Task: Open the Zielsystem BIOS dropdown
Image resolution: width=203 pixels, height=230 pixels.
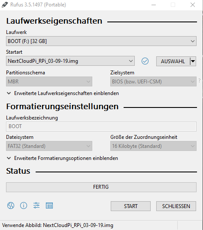Action: point(153,81)
